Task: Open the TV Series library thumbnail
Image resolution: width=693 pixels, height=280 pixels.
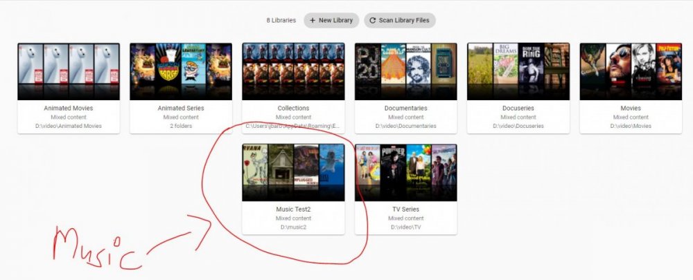Action: (405, 172)
